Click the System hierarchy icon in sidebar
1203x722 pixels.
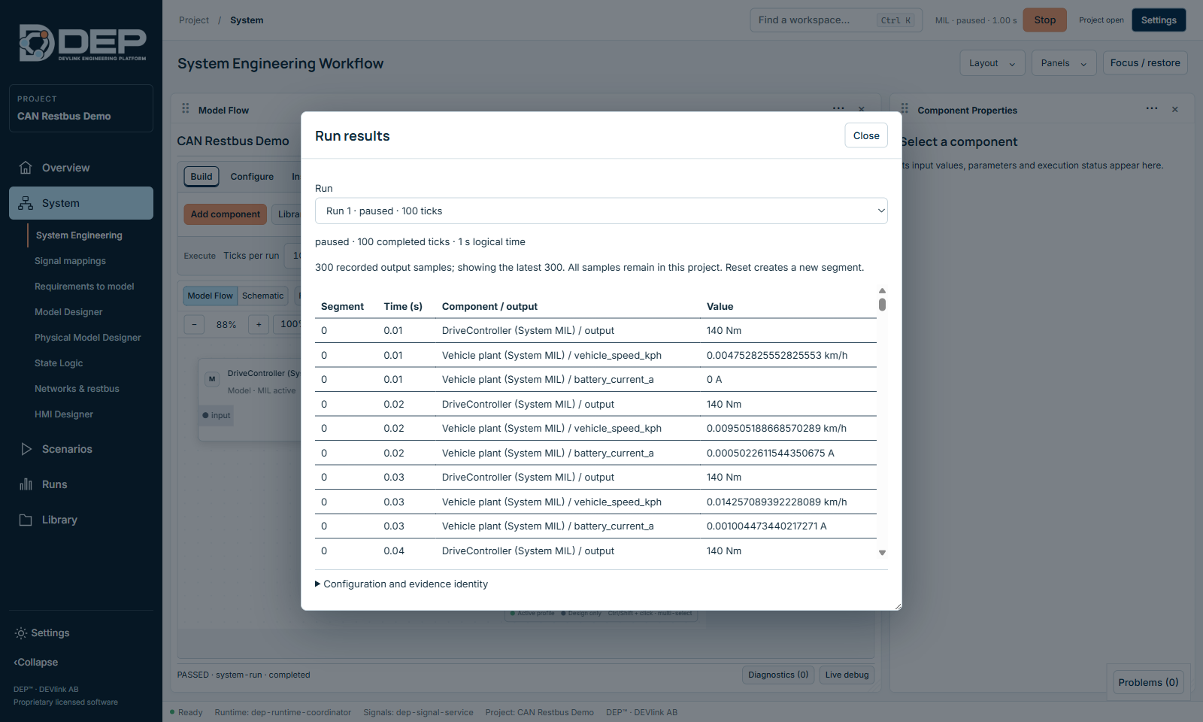point(26,203)
